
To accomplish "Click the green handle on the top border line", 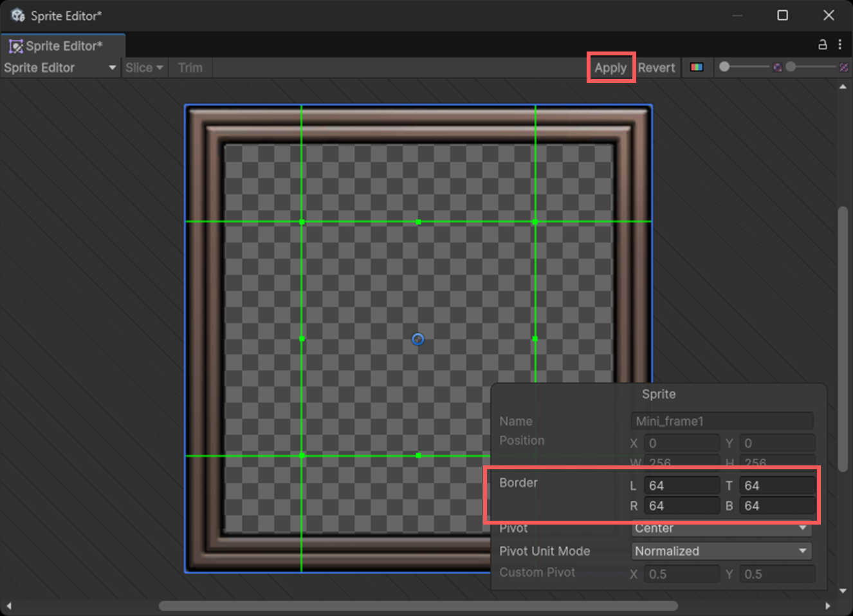I will coord(418,222).
